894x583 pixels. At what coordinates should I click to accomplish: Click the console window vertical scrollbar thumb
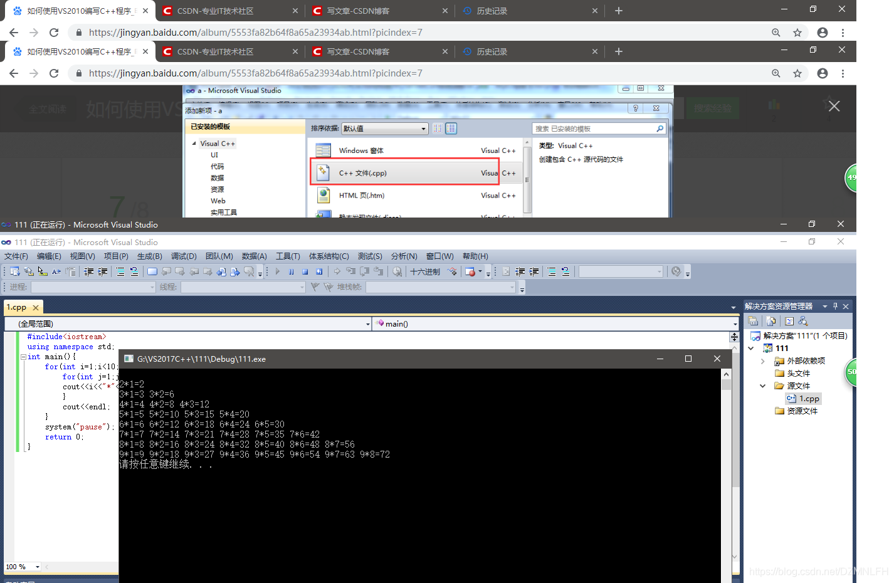(726, 384)
